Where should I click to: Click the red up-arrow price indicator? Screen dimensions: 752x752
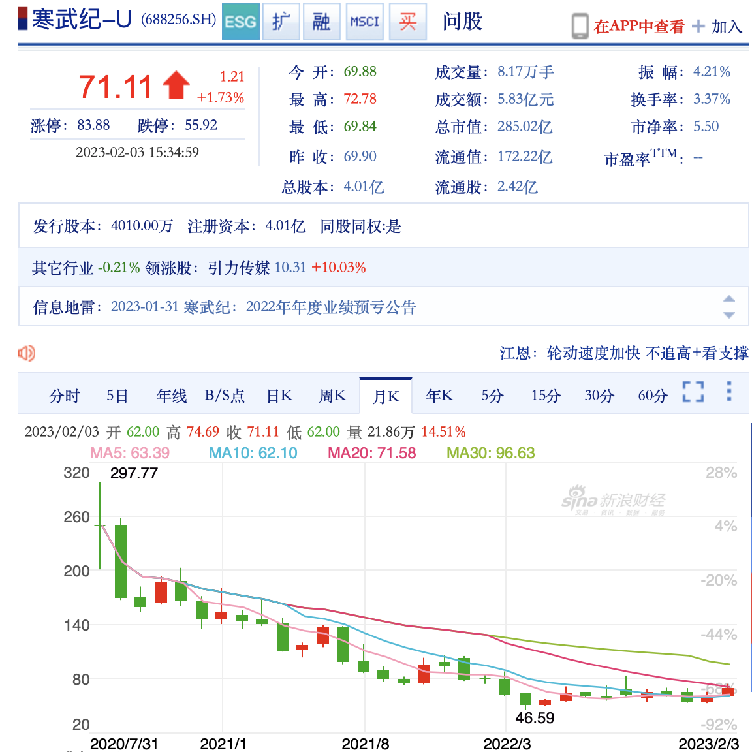pos(176,85)
